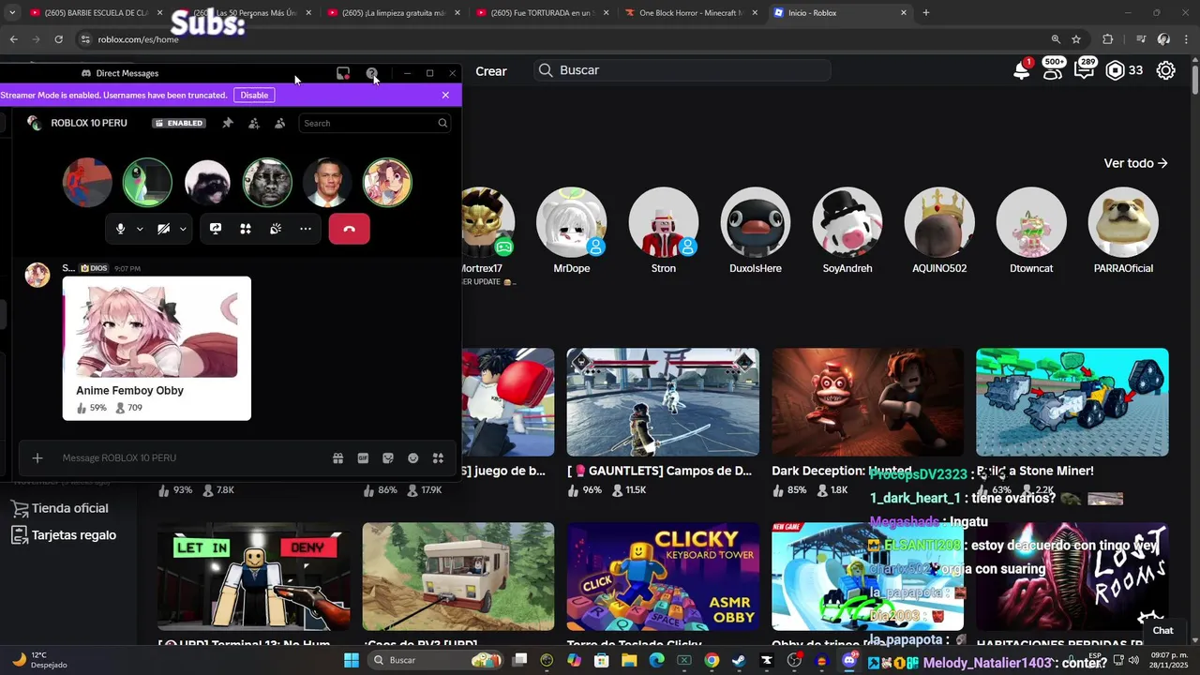Viewport: 1200px width, 675px height.
Task: Open Roblox friends icon with 500+ badge
Action: click(x=1053, y=70)
